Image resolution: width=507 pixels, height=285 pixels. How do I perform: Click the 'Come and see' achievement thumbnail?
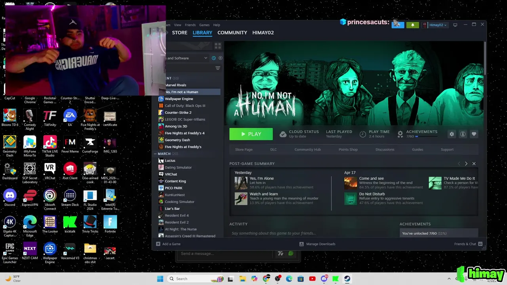coord(351,183)
